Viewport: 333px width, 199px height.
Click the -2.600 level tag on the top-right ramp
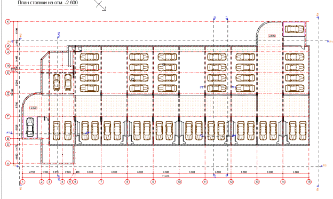pyautogui.click(x=272, y=36)
